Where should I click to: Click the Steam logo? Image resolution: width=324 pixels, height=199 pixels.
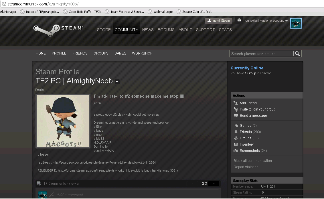[58, 30]
